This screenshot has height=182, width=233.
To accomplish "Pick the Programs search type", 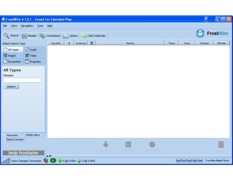I will [34, 62].
